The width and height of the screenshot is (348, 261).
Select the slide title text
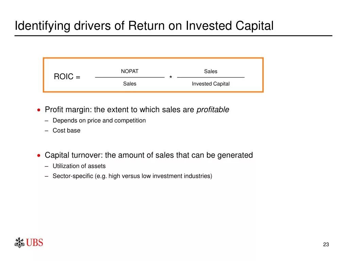[x=144, y=26]
